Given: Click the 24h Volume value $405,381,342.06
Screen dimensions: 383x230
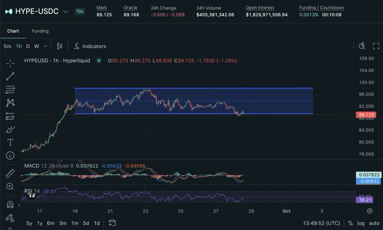Looking at the screenshot, I should 215,15.
